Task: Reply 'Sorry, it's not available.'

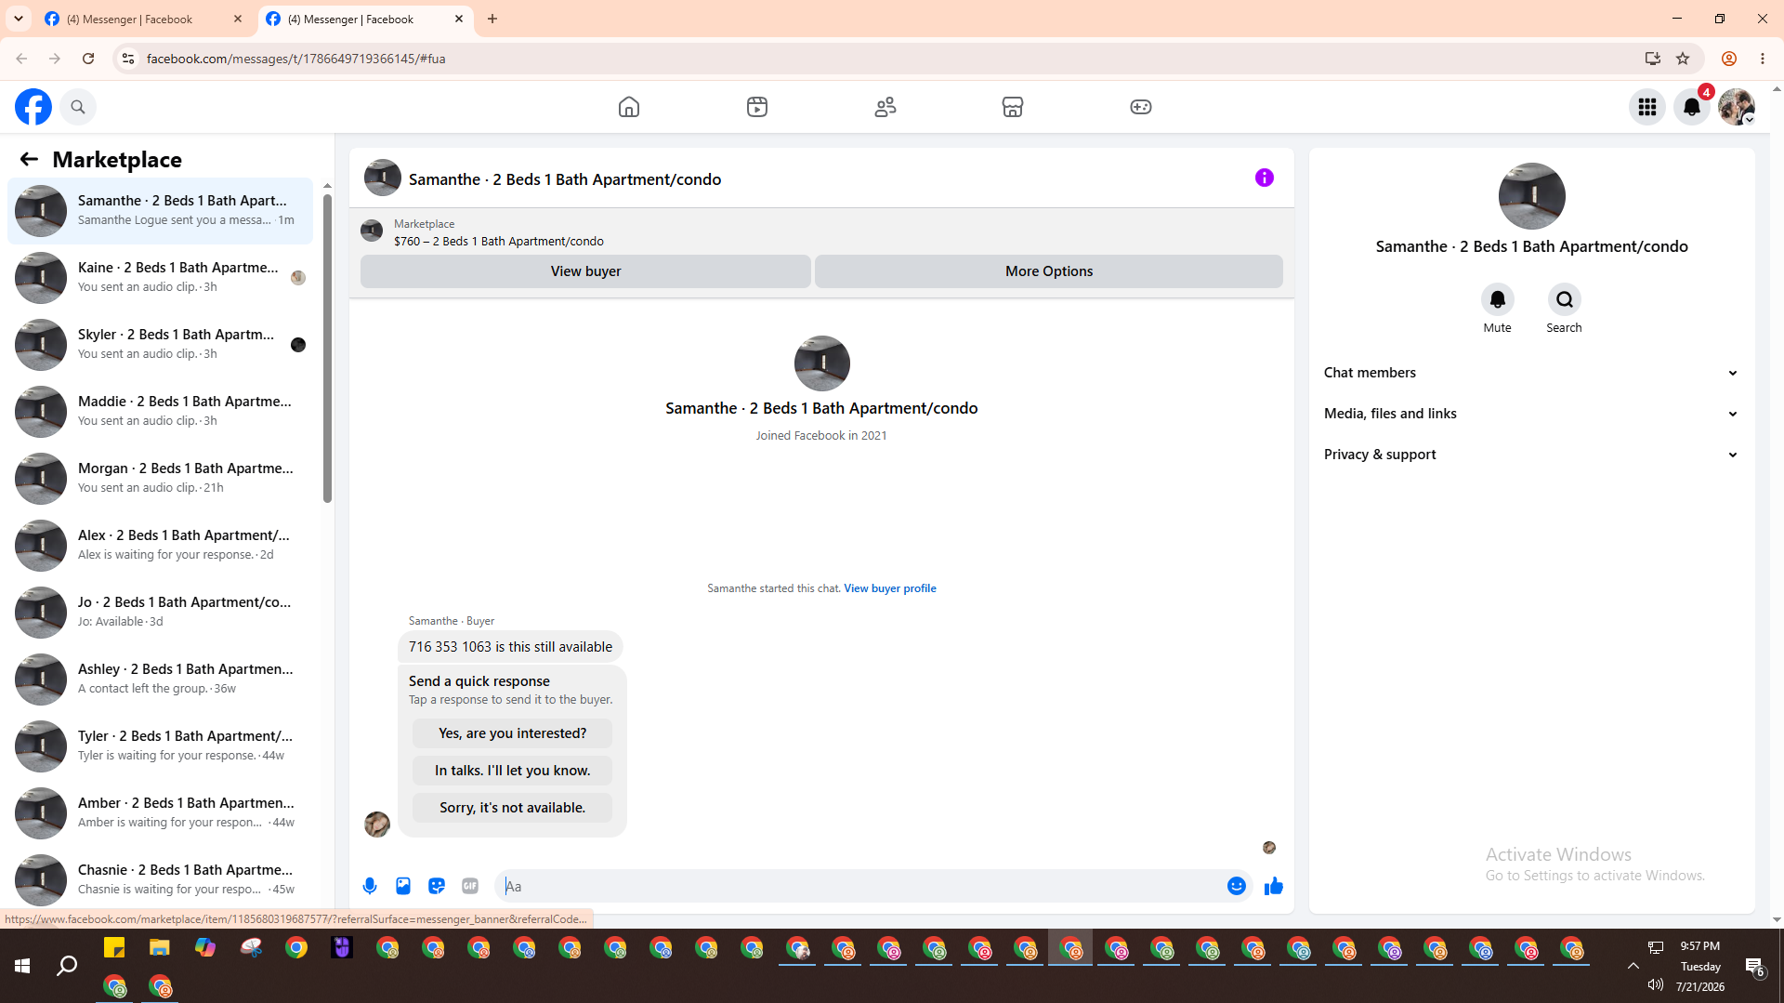Action: tap(513, 808)
